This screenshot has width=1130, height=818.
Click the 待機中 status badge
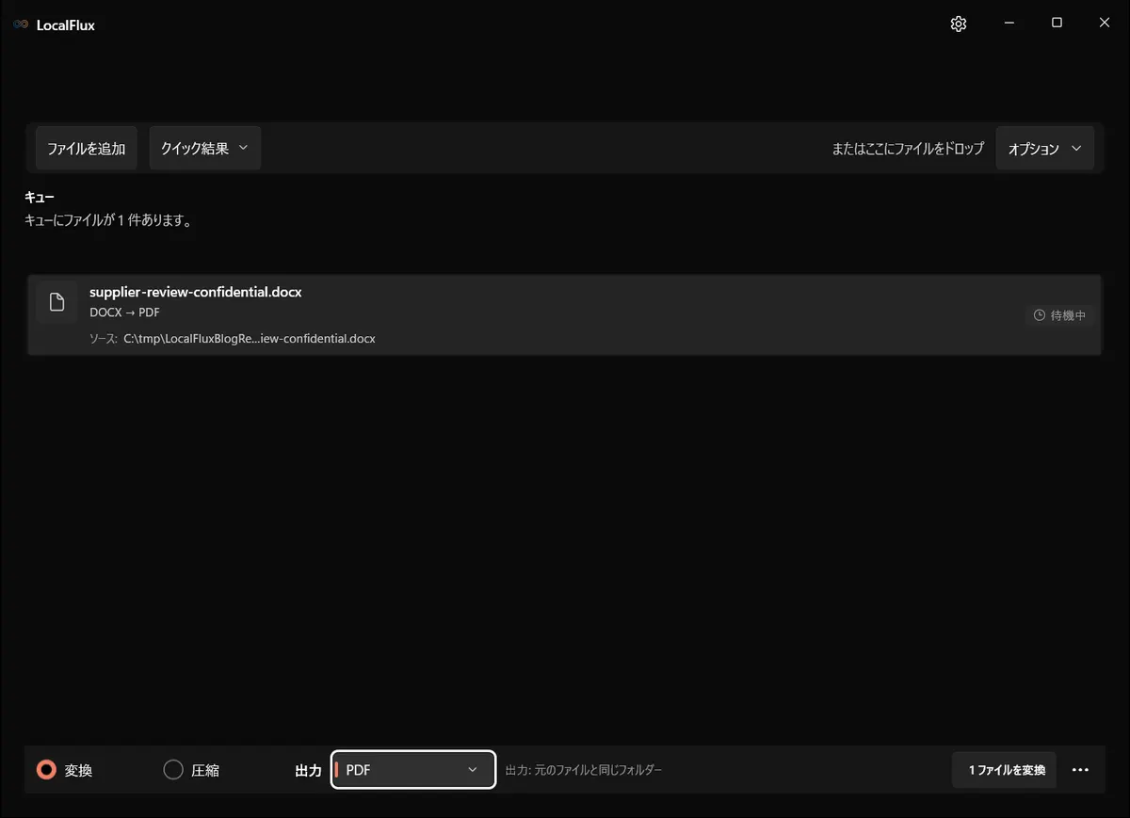click(1059, 315)
